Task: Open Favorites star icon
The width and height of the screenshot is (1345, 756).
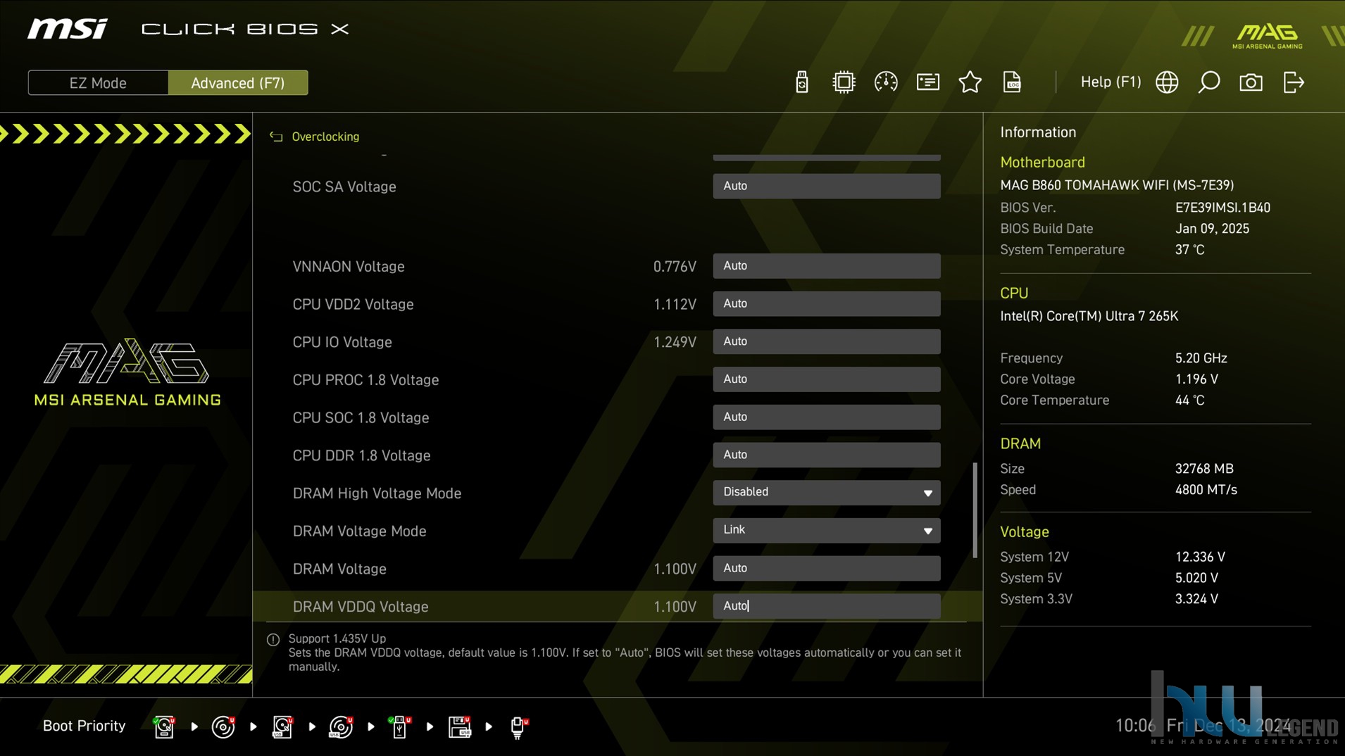Action: [x=970, y=82]
